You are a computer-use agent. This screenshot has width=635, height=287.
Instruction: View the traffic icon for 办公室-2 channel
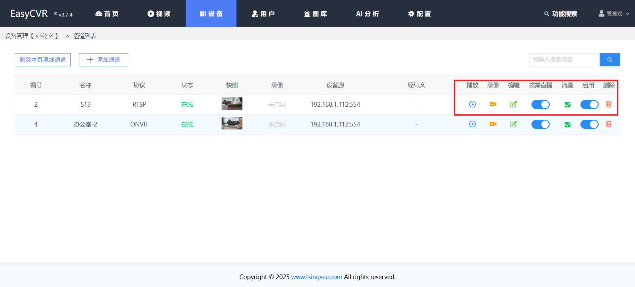567,125
